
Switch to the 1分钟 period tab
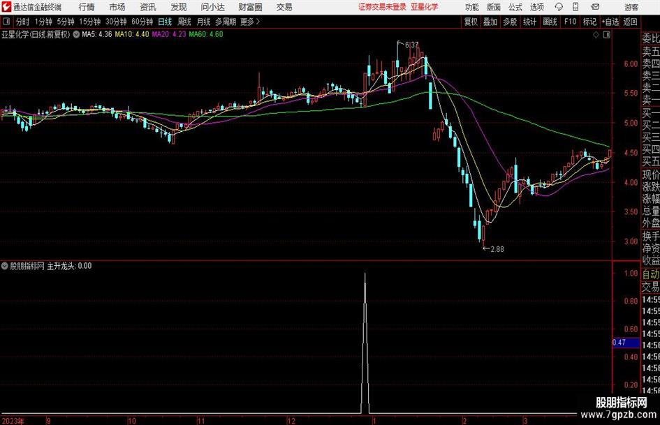click(x=43, y=22)
